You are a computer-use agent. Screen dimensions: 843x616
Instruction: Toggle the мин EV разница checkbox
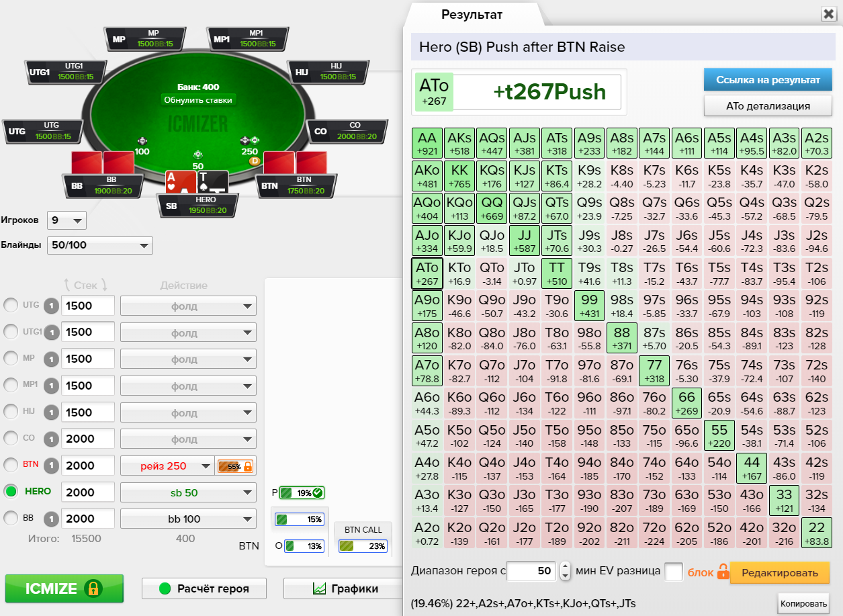coord(673,572)
